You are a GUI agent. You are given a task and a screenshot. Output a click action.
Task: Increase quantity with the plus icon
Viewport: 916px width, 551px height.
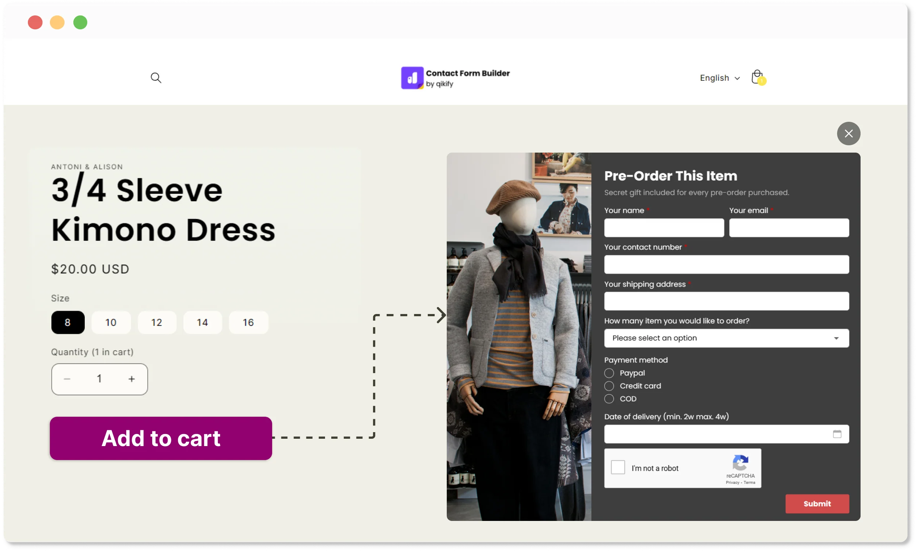131,379
